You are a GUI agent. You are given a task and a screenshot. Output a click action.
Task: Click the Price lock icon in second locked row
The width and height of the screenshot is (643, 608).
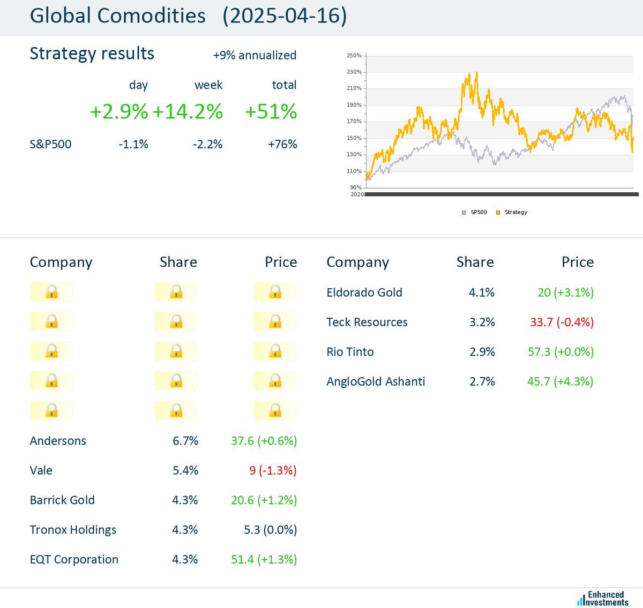pos(275,321)
